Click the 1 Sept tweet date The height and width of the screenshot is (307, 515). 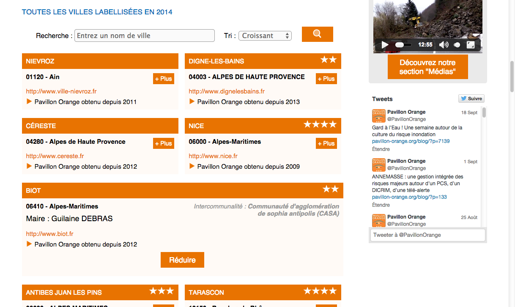[x=471, y=162]
